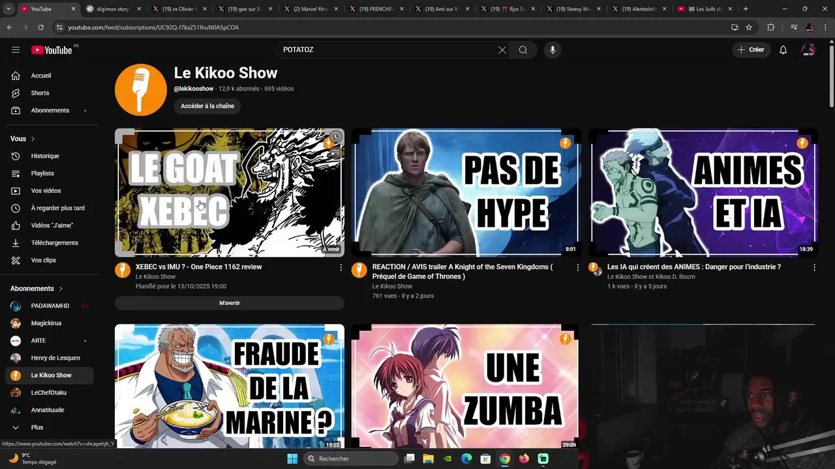This screenshot has height=469, width=835.
Task: Click browser back arrow
Action: pos(10,27)
